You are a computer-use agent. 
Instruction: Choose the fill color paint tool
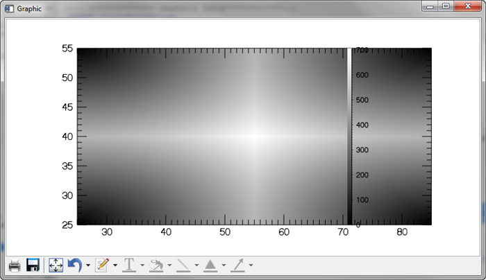156,265
